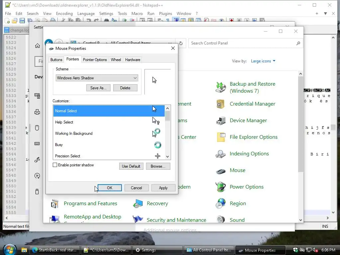Switch to the Pointer Options tab
Screen dimensions: 340x255
[x=95, y=60]
